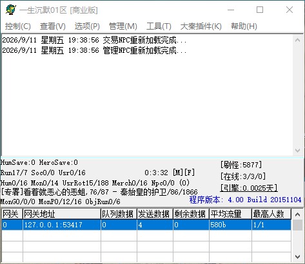Click the 程序版本 4.00 Build text
The height and width of the screenshot is (264, 305).
tap(245, 200)
